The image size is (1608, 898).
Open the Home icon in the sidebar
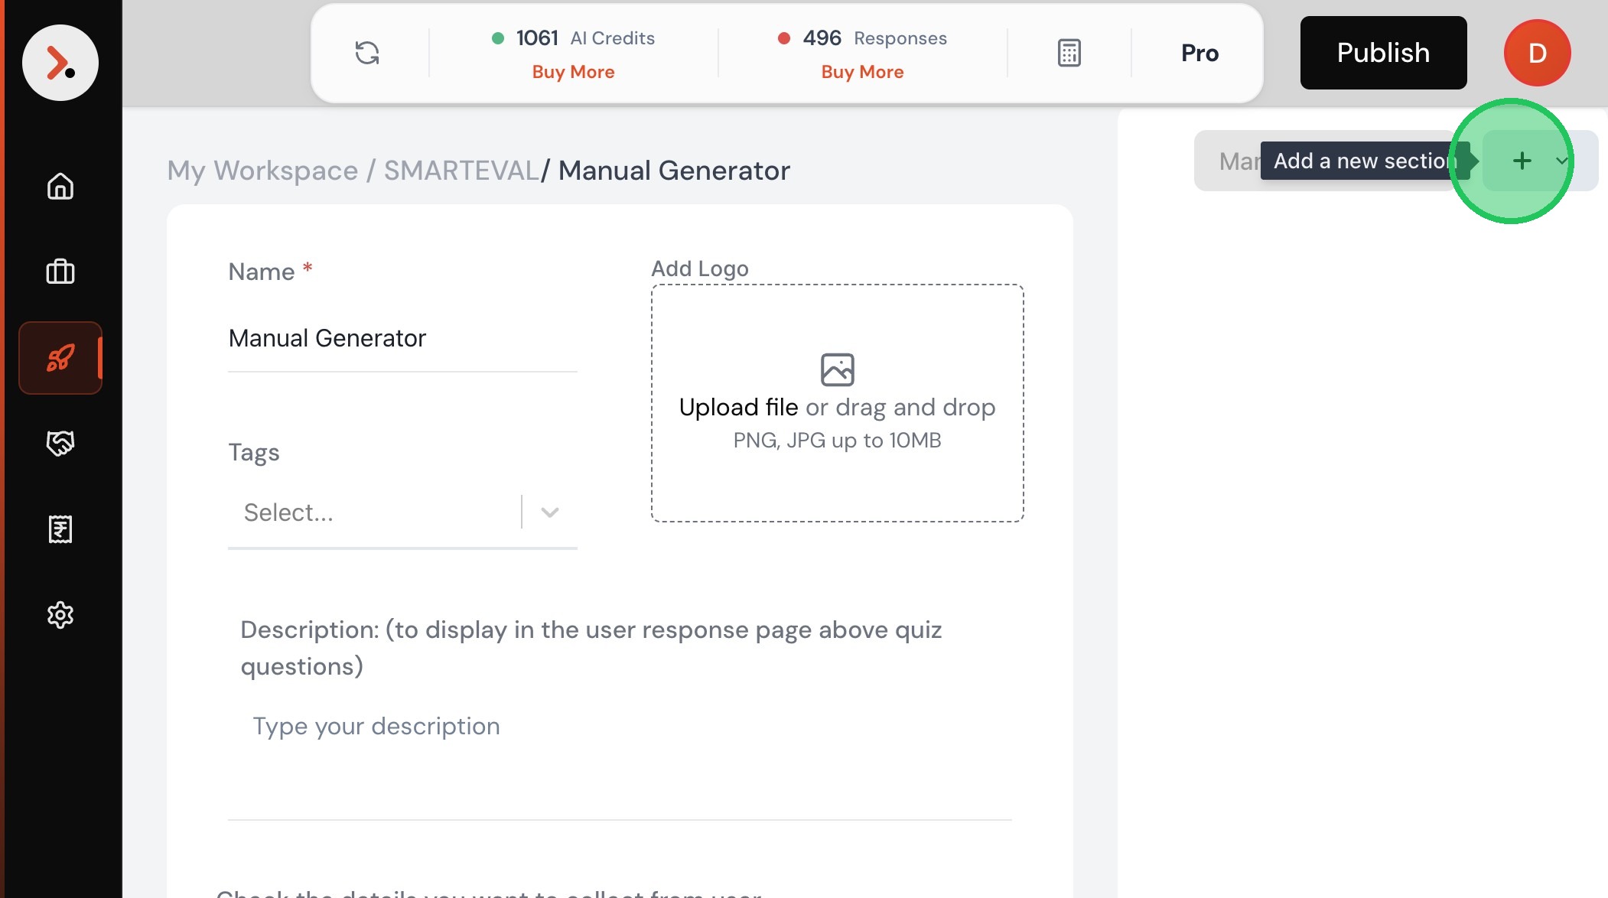[60, 186]
